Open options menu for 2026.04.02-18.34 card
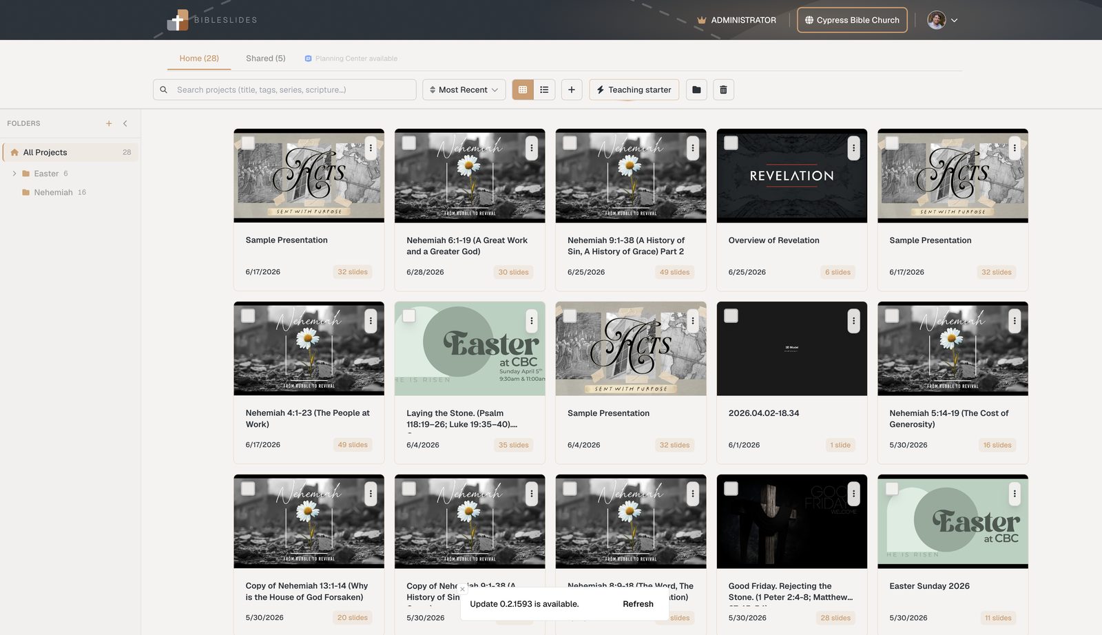This screenshot has height=635, width=1102. point(854,321)
